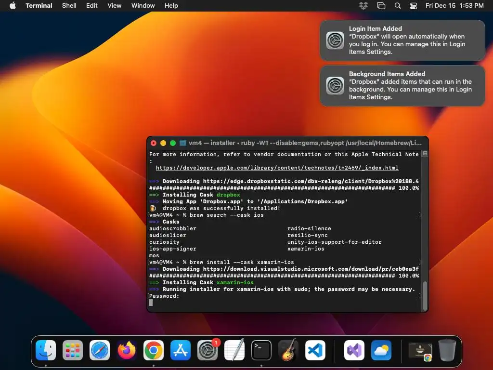Screen dimensions: 493x370
Task: Close the Terminal window
Action: (154, 143)
